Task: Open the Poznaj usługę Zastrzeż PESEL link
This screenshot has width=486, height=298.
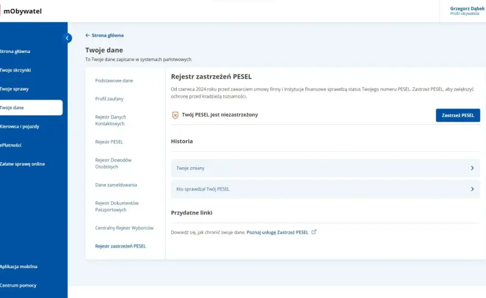Action: pyautogui.click(x=277, y=232)
